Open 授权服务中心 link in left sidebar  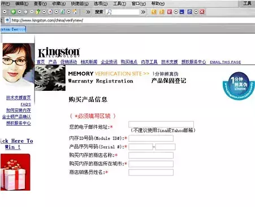tap(19, 123)
